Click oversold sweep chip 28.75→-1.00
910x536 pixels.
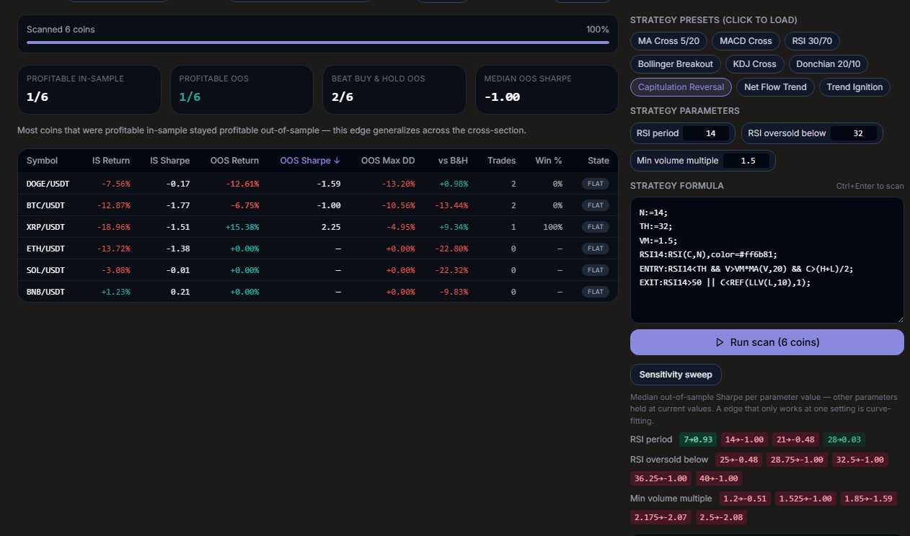click(x=798, y=460)
